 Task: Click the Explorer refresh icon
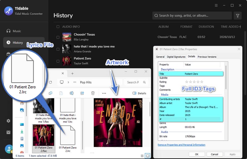(50, 82)
